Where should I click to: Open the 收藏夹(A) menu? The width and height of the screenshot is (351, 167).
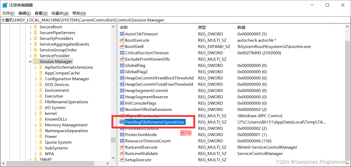[x=60, y=13]
